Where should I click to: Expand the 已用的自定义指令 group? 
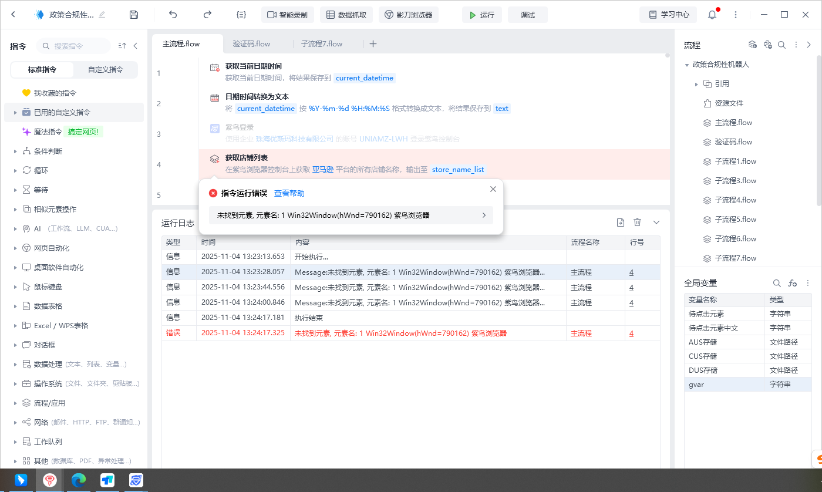(15, 112)
